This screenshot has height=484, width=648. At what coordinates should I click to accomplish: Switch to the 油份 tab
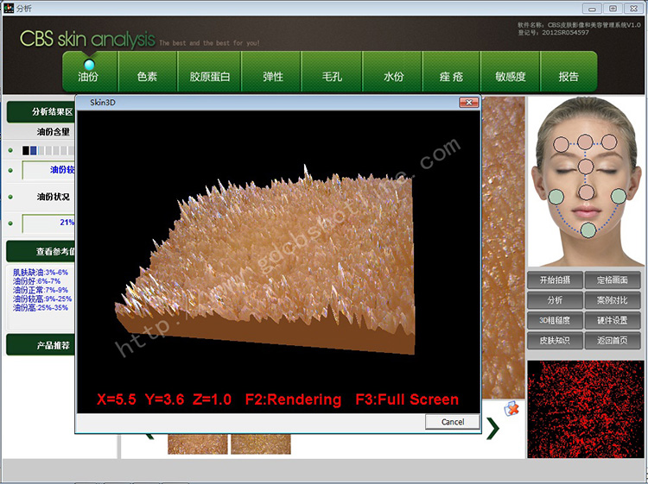pos(89,72)
